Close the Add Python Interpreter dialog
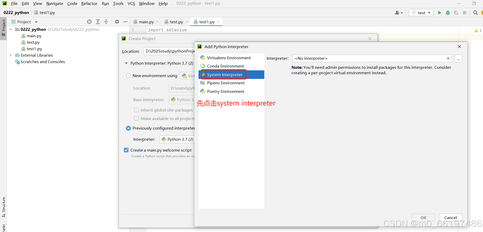The image size is (483, 232). [459, 47]
